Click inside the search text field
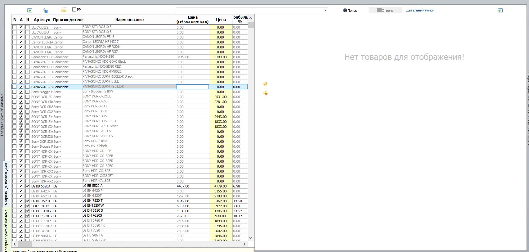The image size is (529, 252). (249, 10)
